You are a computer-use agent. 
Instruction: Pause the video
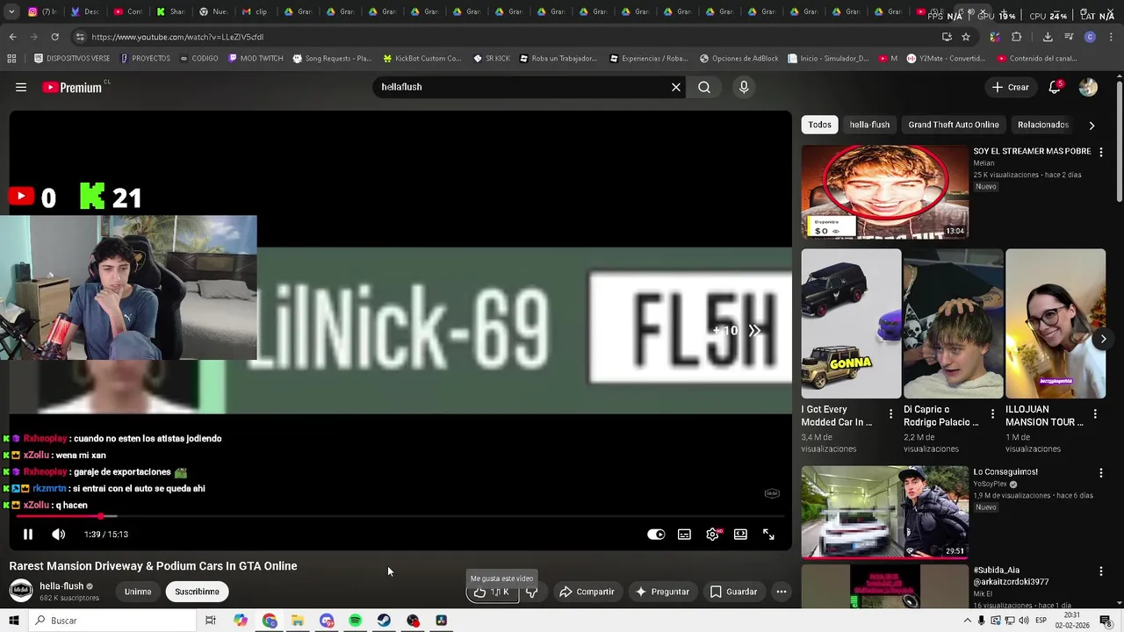coord(27,534)
